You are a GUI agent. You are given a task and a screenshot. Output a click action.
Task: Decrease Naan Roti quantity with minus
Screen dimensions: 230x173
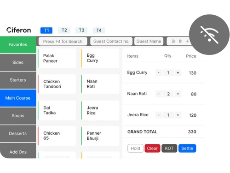point(159,94)
